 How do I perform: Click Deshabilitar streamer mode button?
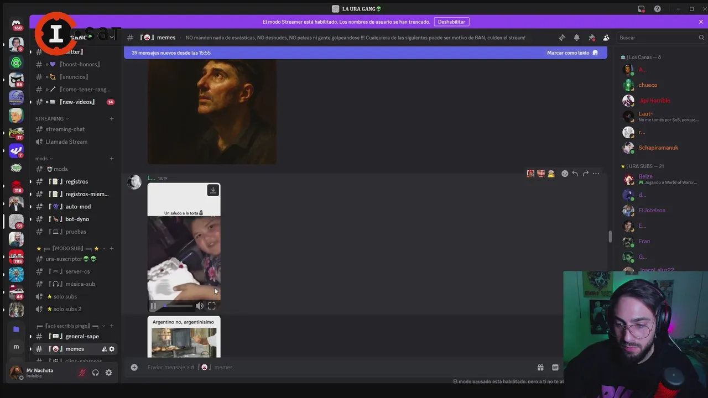(x=451, y=22)
